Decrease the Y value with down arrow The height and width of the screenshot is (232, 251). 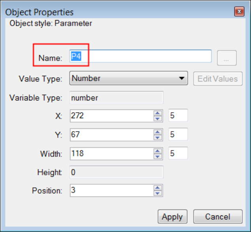pyautogui.click(x=158, y=137)
